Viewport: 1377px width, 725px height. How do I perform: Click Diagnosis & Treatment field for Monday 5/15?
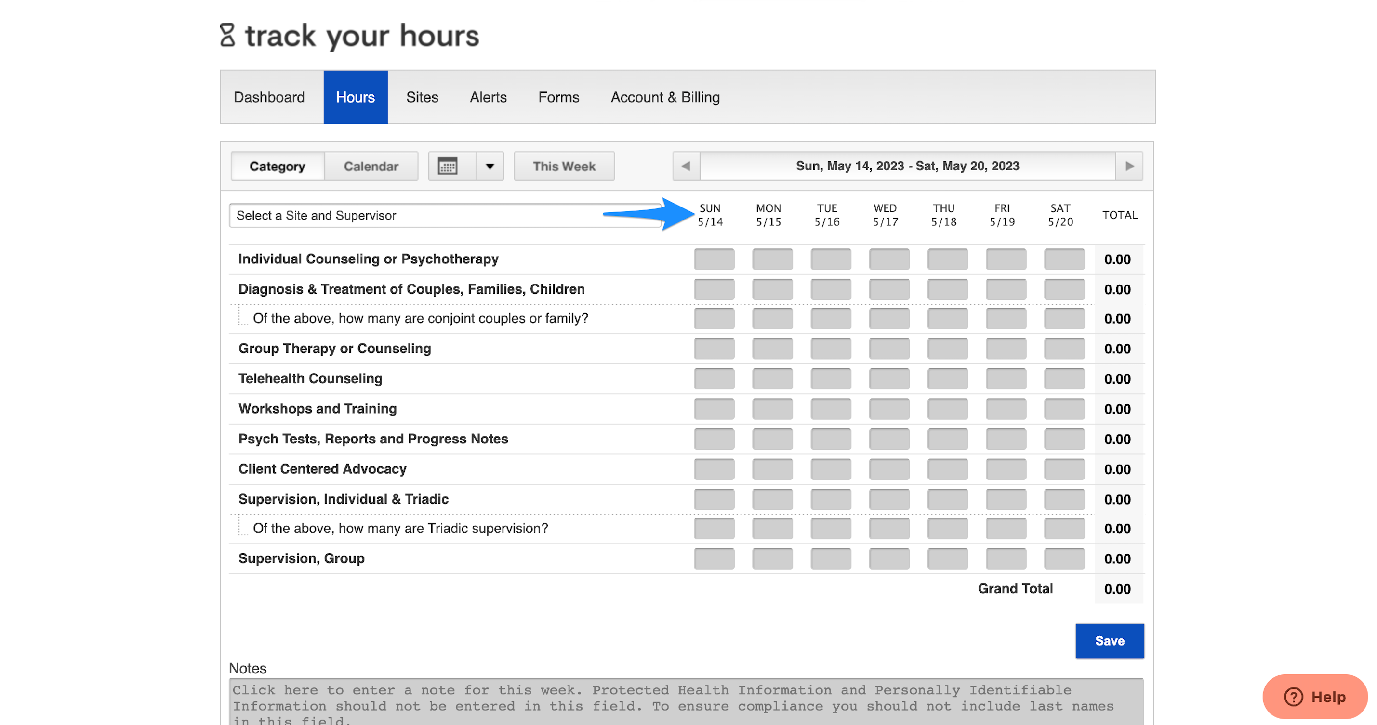[772, 289]
